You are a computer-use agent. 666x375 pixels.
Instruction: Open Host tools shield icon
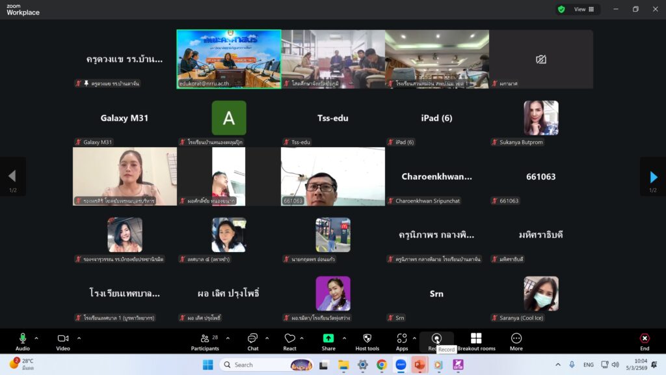coord(367,341)
